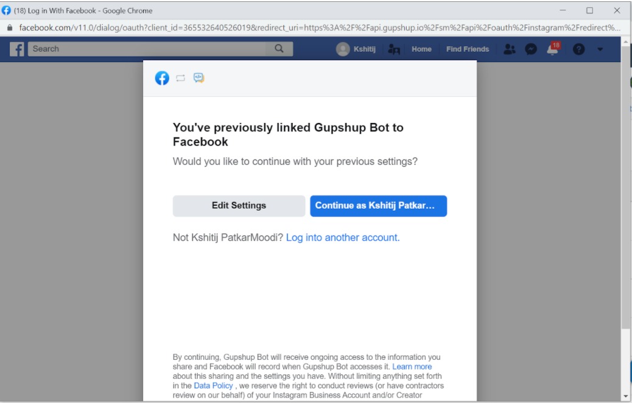The image size is (632, 403).
Task: Maximize the Chrome window
Action: (x=589, y=10)
